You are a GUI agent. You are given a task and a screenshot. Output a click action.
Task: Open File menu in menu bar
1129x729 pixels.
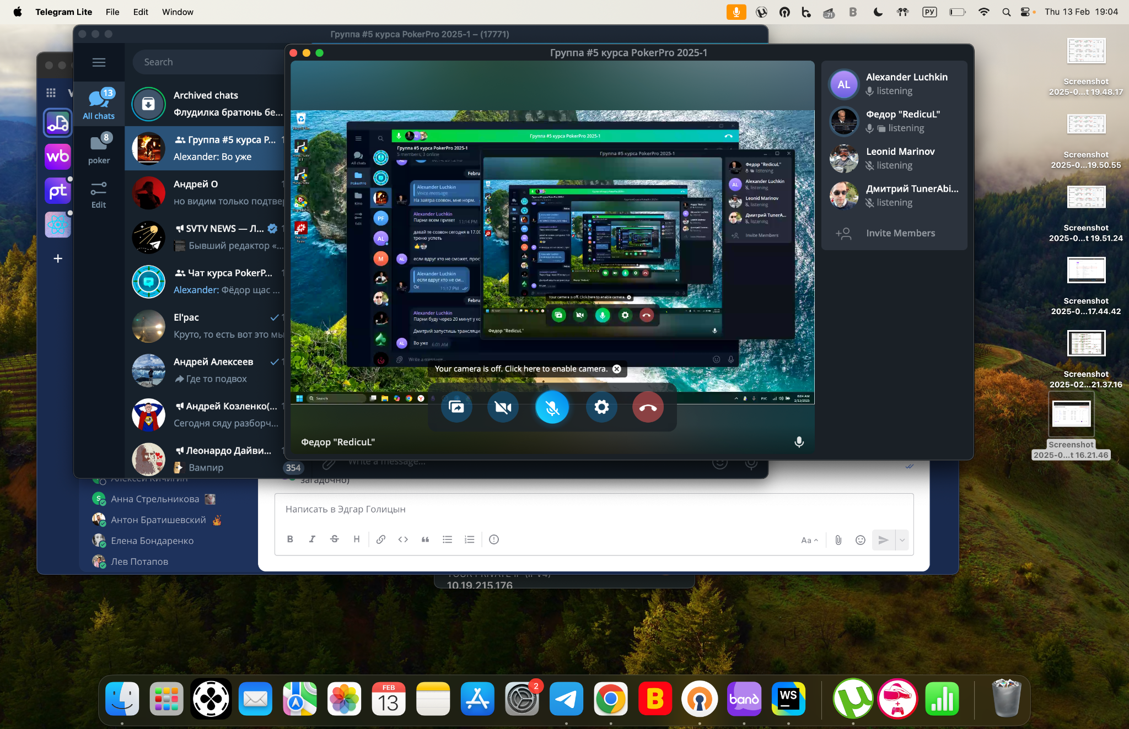point(112,12)
